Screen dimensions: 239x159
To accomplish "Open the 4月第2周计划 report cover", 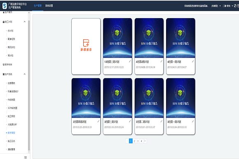I will (149, 38).
